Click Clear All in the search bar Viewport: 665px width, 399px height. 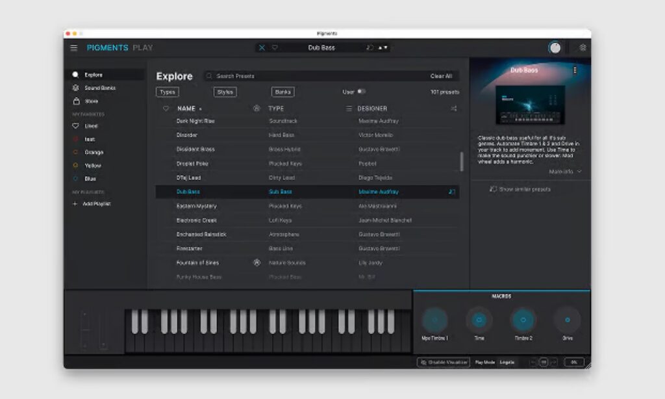[x=441, y=76]
